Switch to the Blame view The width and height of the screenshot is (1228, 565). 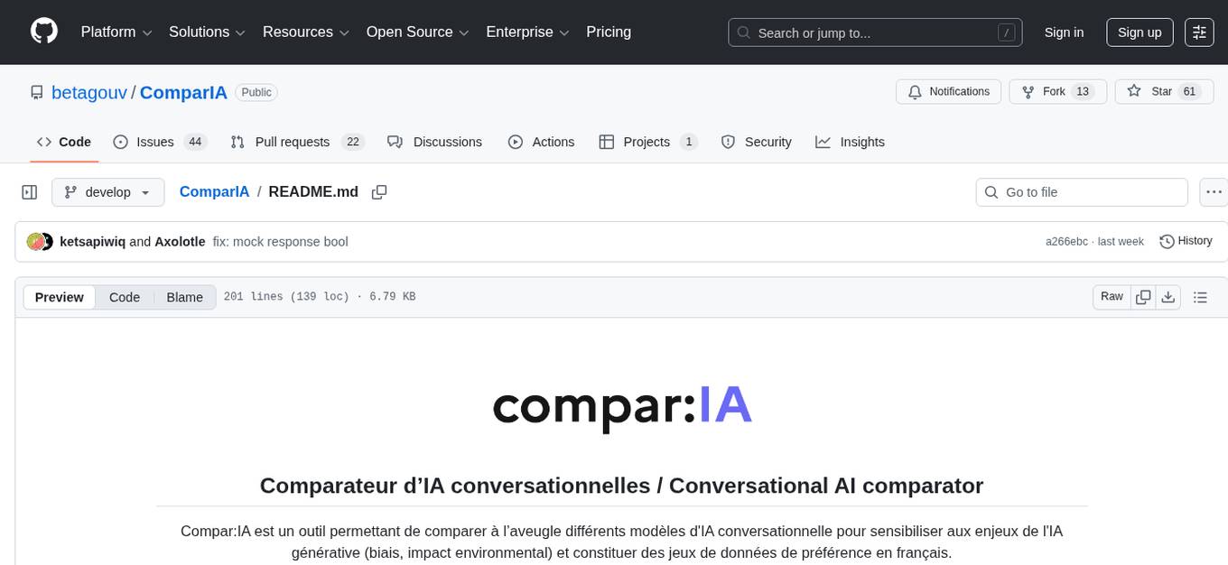184,297
